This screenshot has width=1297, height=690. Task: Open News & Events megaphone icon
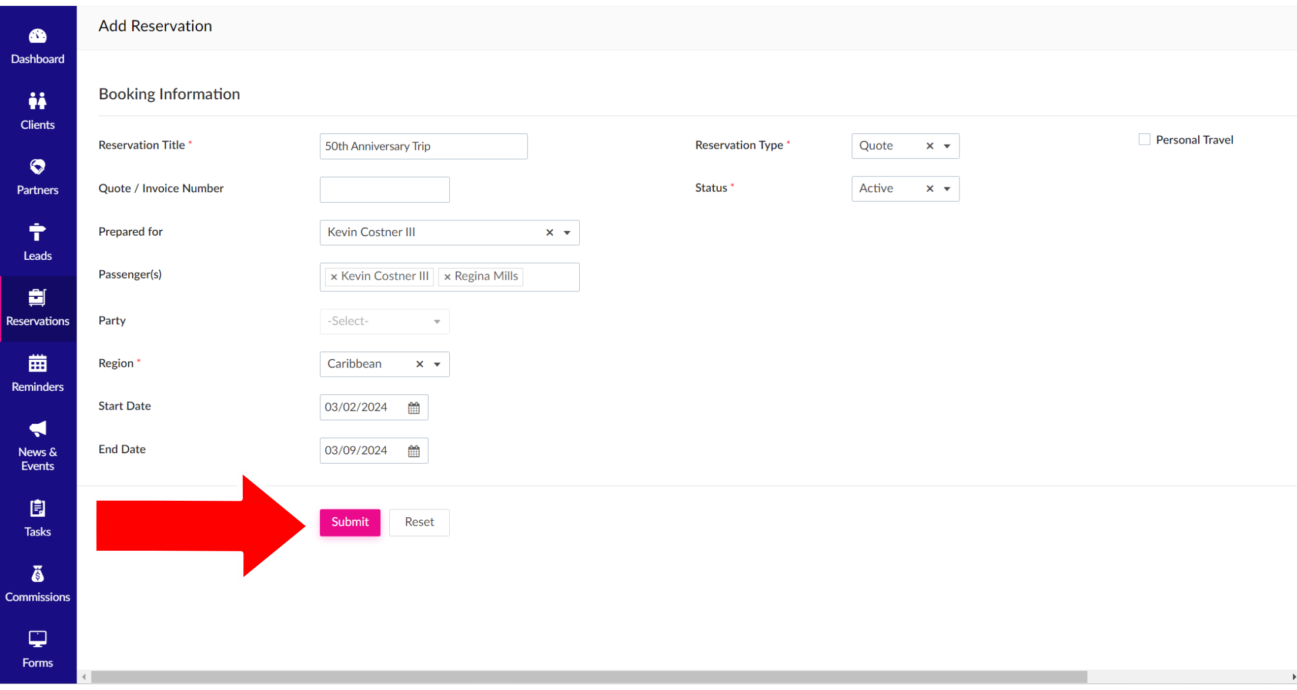tap(38, 429)
